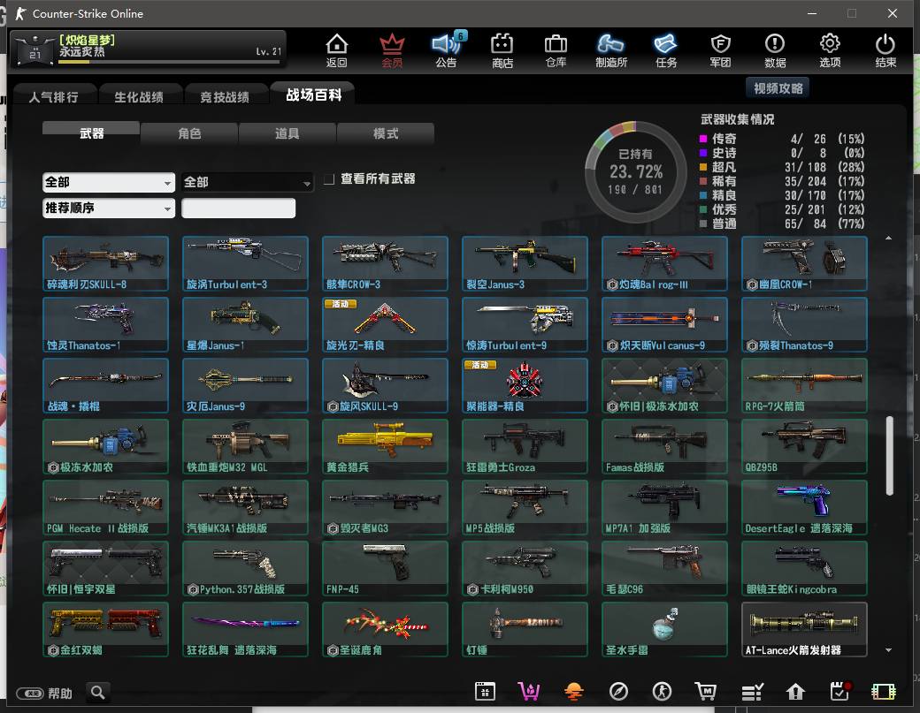Click the magnifier search icon beside 帮助
The width and height of the screenshot is (920, 713).
click(x=97, y=693)
